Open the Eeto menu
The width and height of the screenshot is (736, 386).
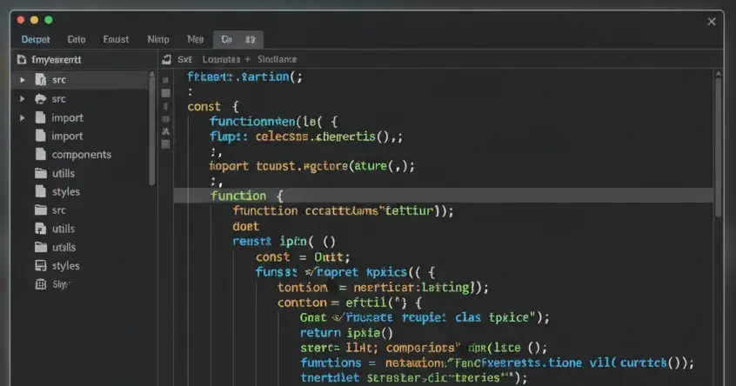(x=77, y=39)
